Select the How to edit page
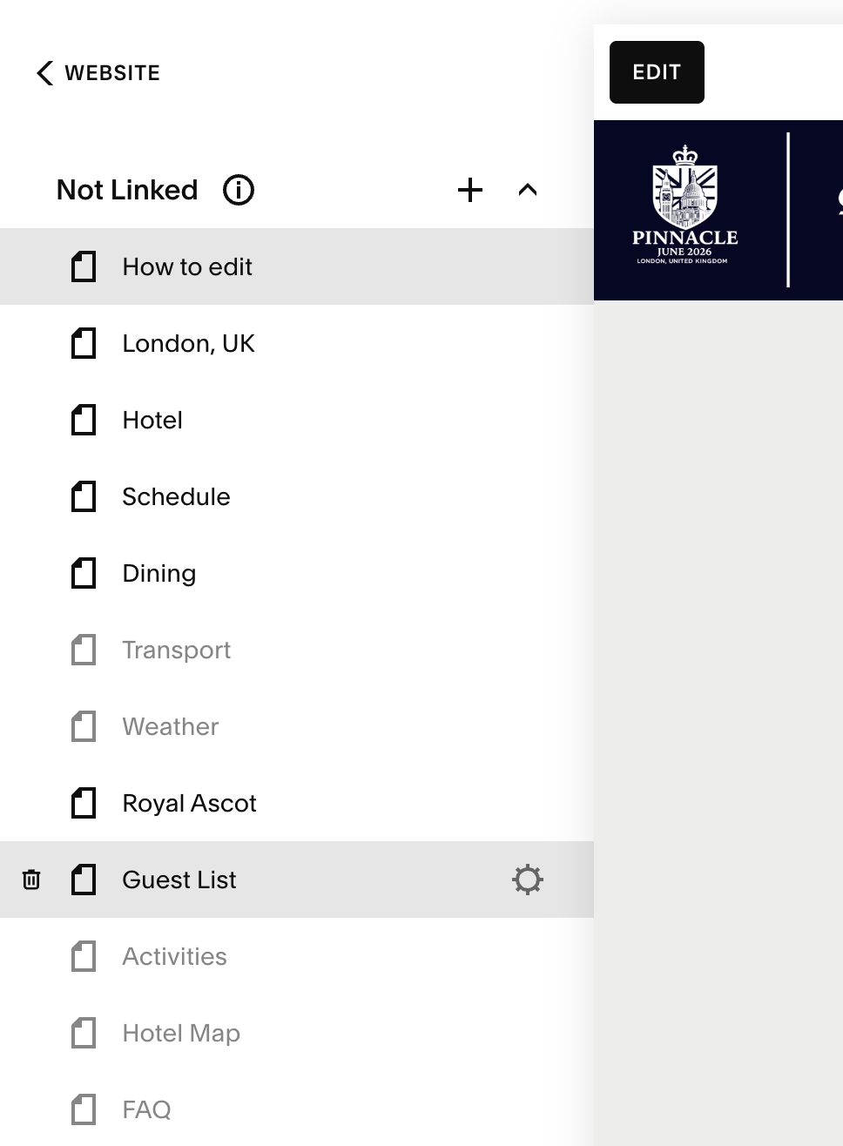The width and height of the screenshot is (843, 1146). (x=187, y=266)
